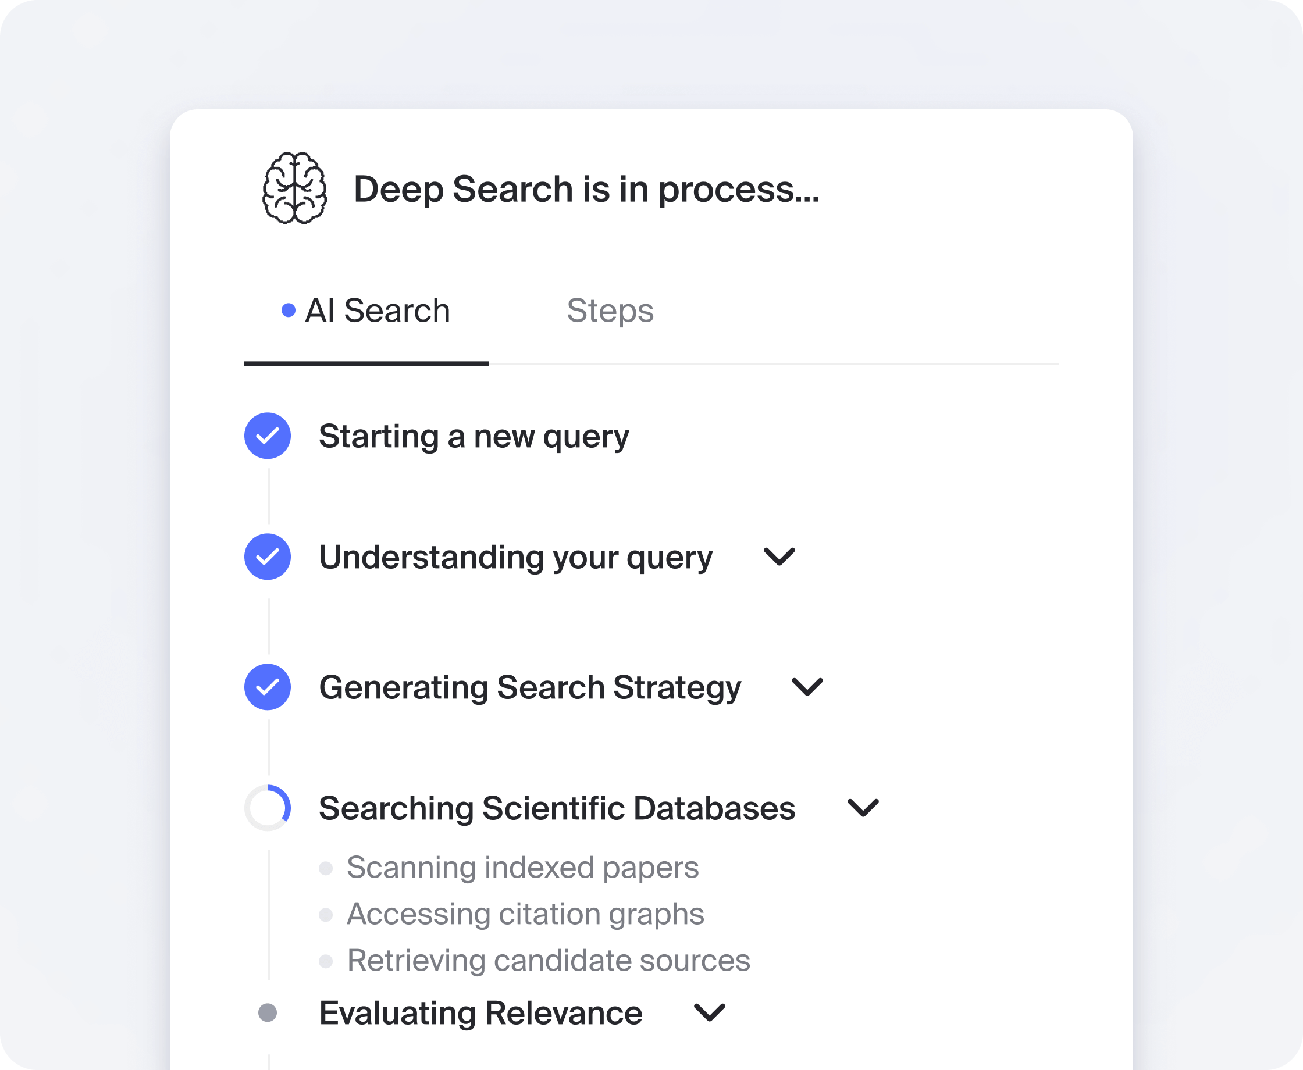Viewport: 1303px width, 1070px height.
Task: Click the bullet beside Accessing citation graphs
Action: 326,915
